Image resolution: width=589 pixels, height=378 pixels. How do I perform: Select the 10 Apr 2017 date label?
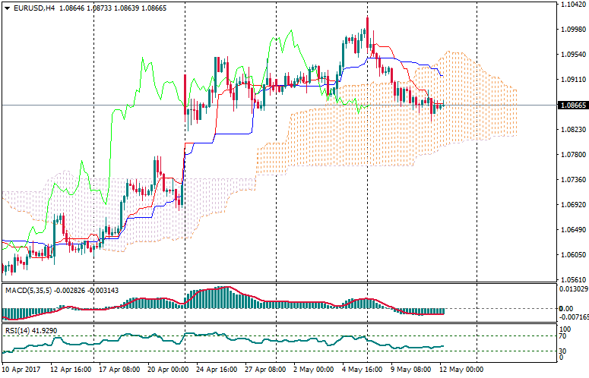click(x=20, y=370)
